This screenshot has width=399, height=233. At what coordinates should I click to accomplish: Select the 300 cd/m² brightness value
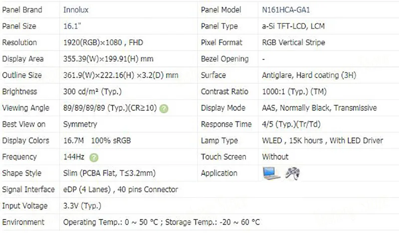pos(92,92)
